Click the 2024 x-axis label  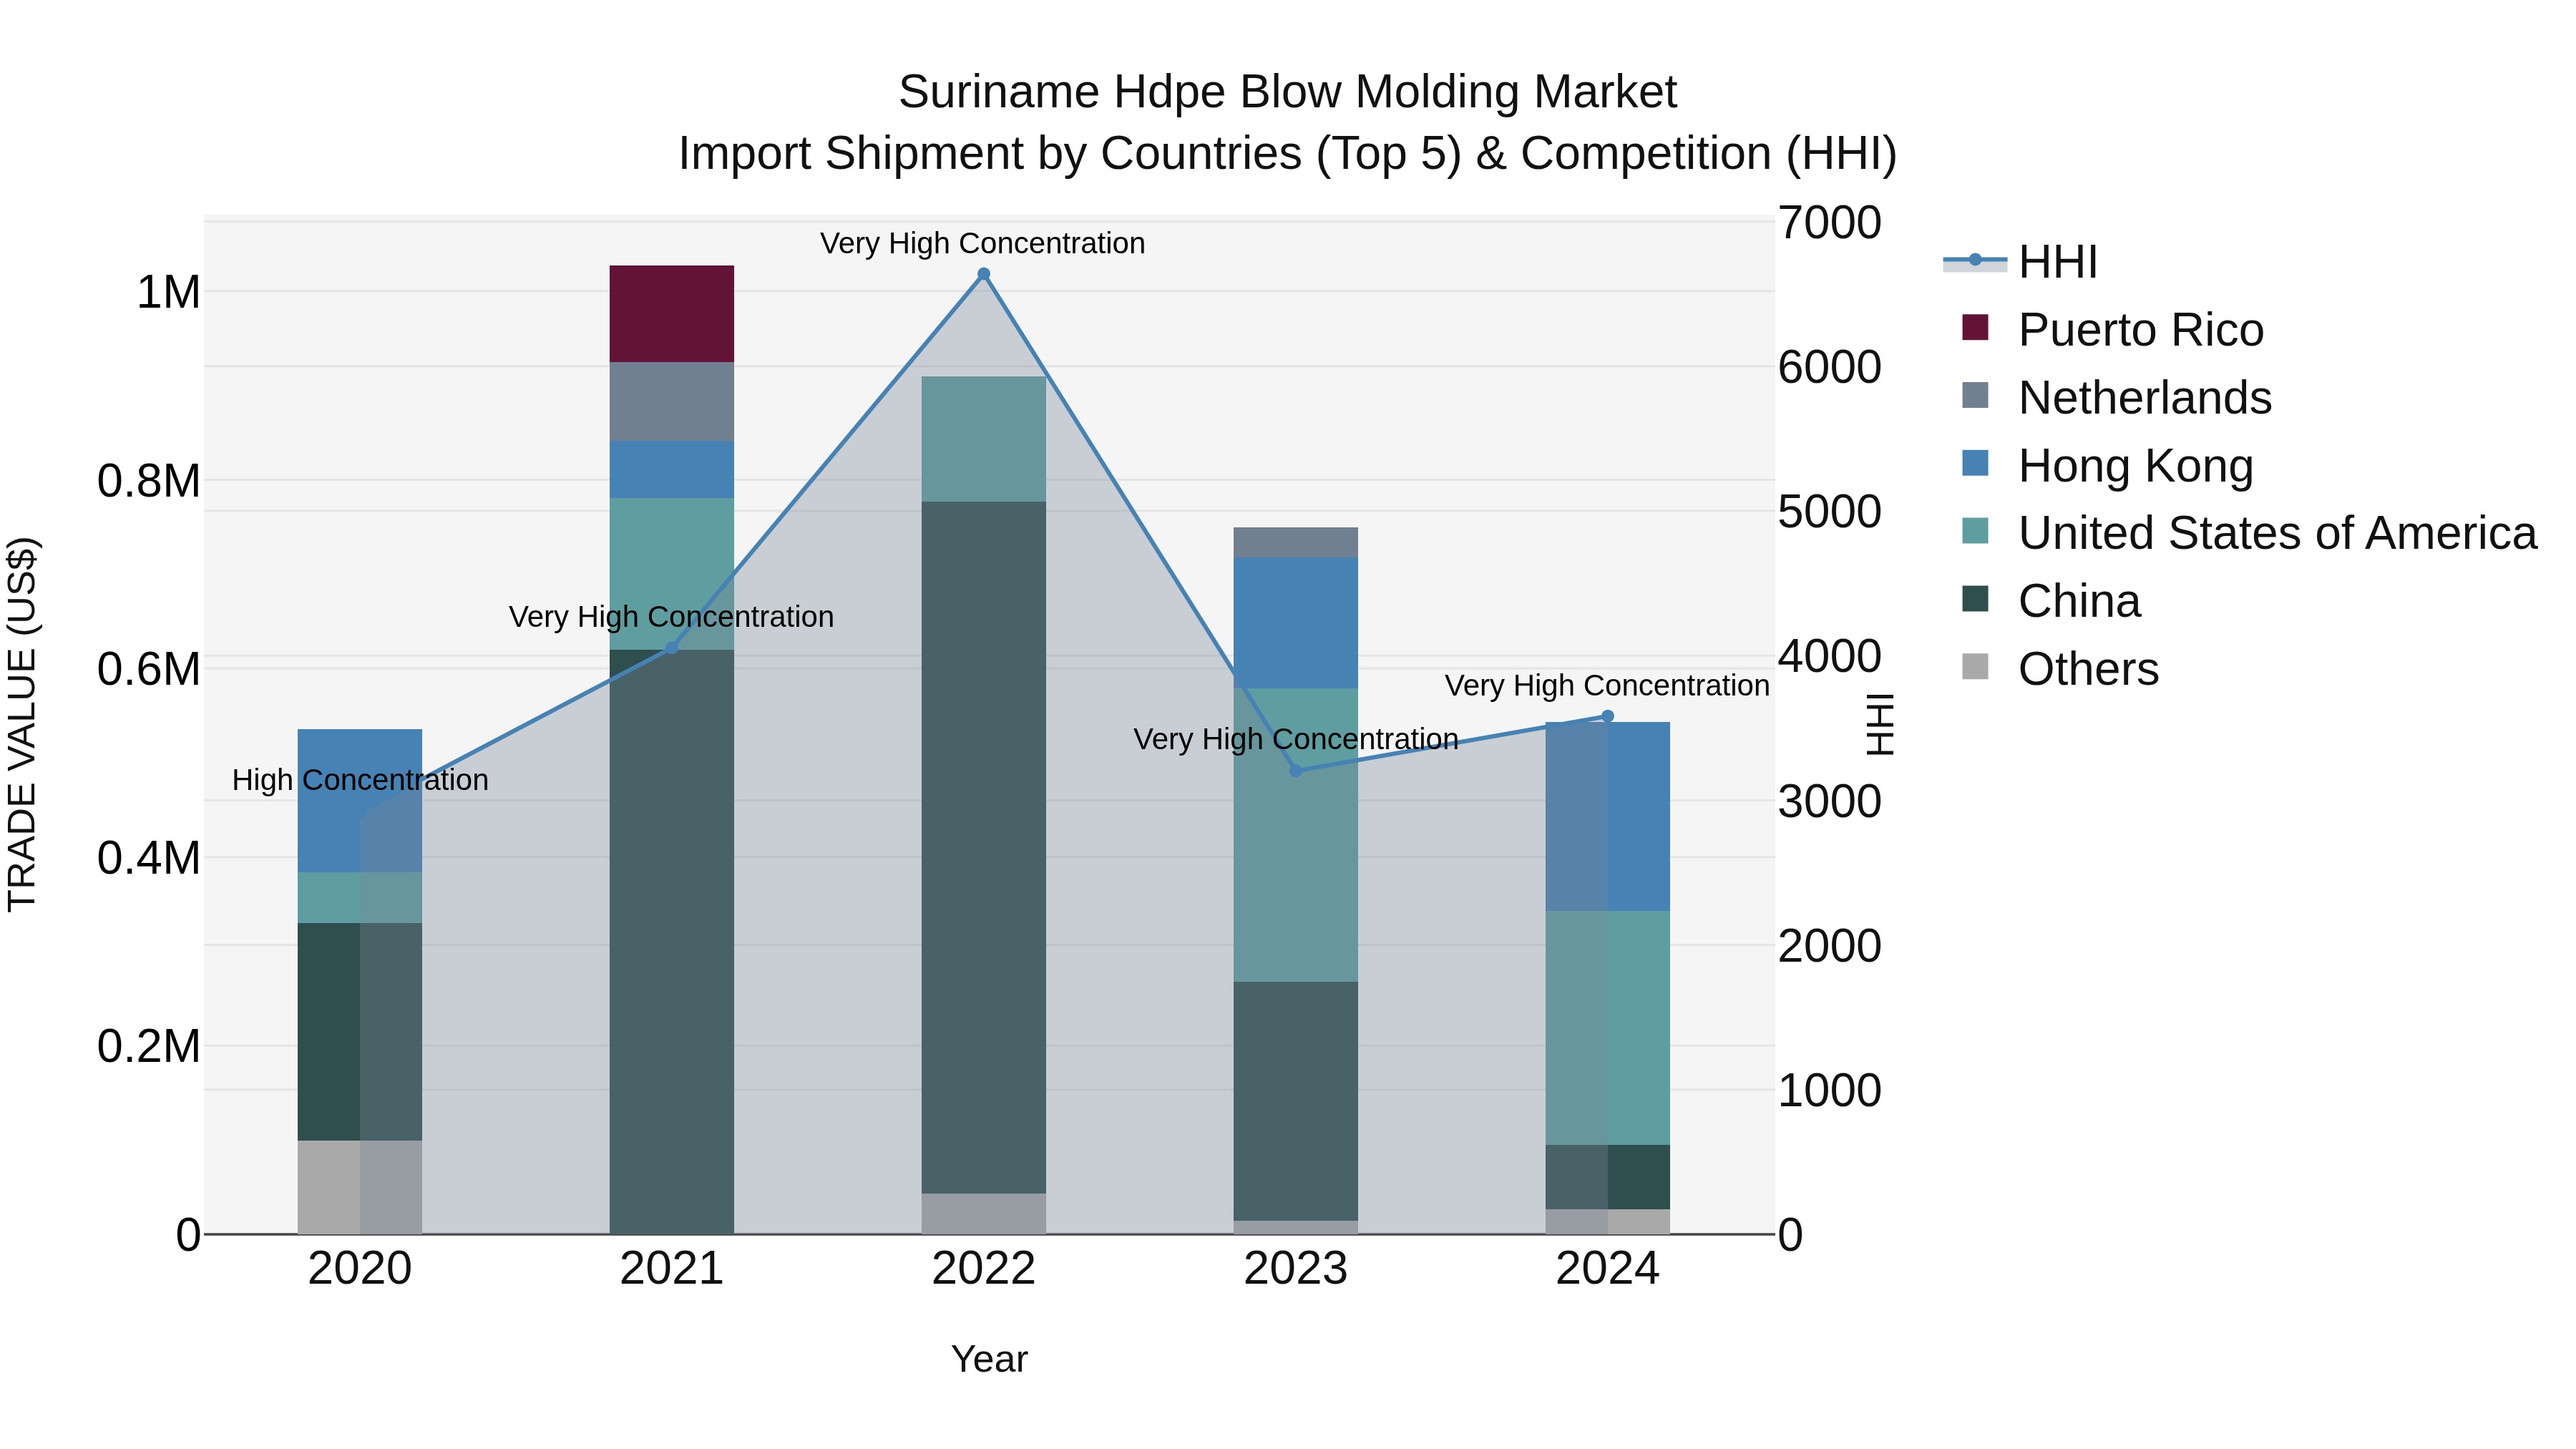[x=1608, y=1269]
